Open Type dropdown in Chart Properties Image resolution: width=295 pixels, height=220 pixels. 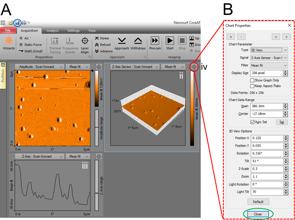tap(269, 50)
